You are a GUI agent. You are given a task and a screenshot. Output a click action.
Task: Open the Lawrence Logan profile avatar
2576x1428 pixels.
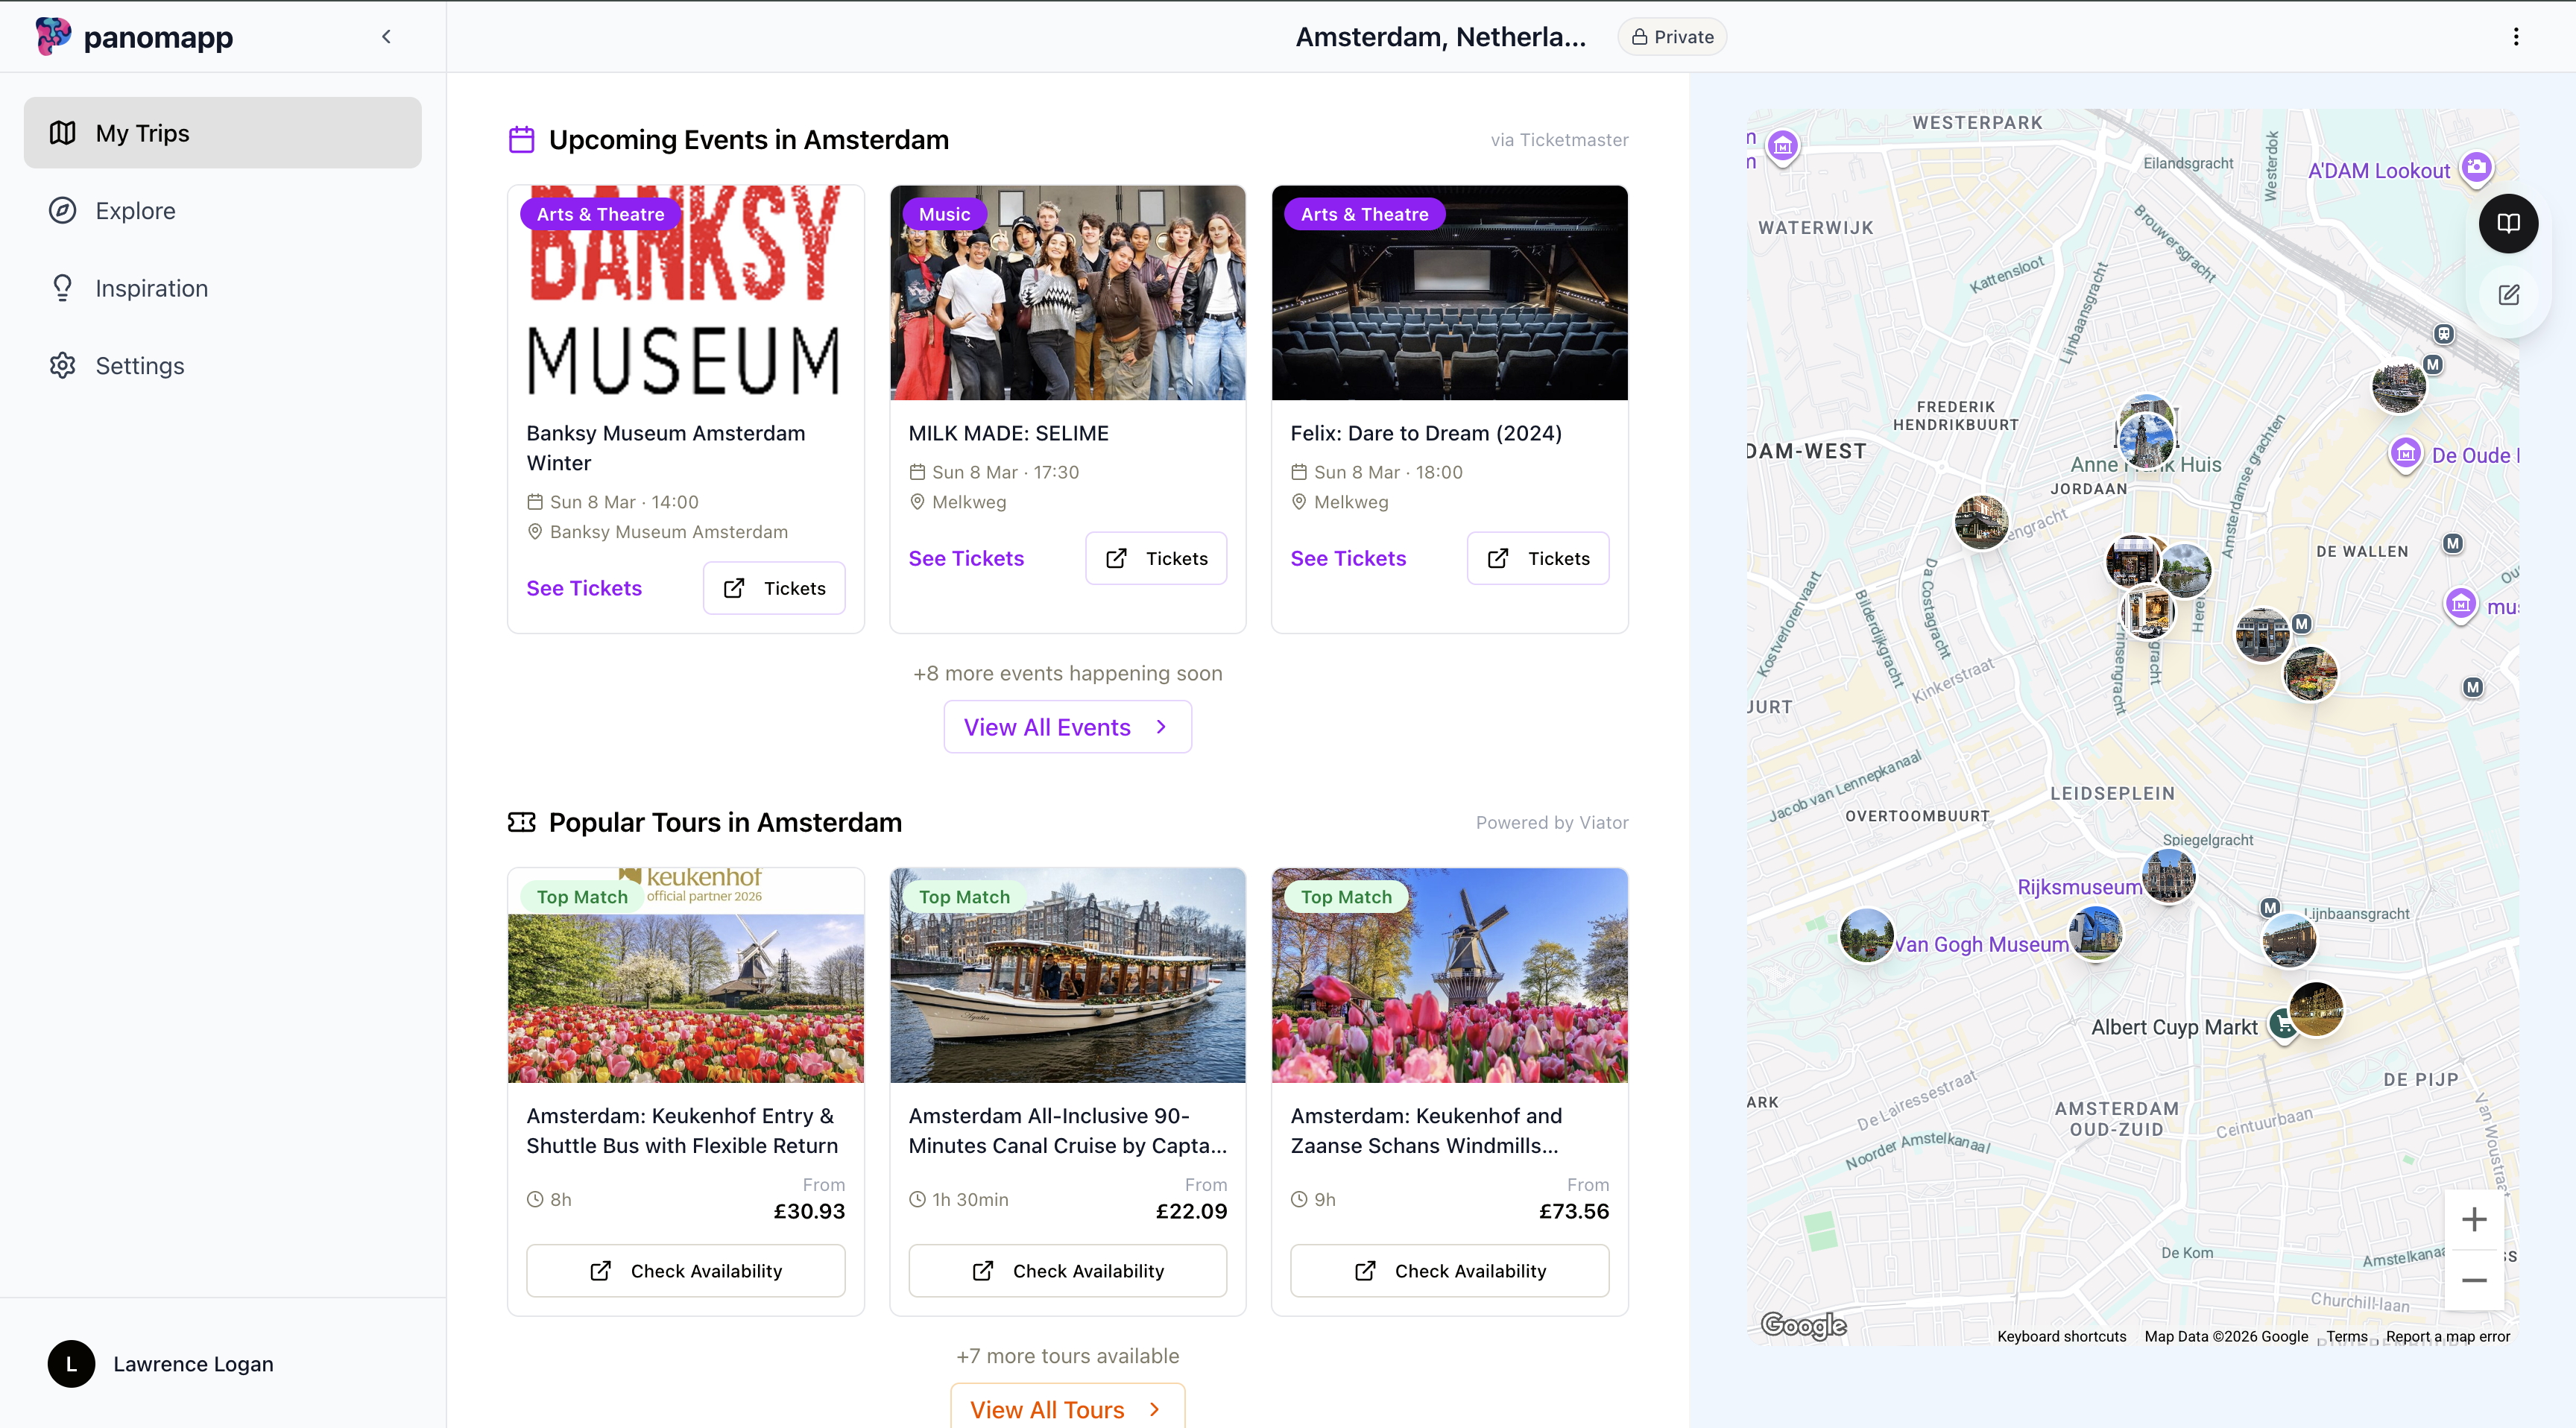[70, 1364]
